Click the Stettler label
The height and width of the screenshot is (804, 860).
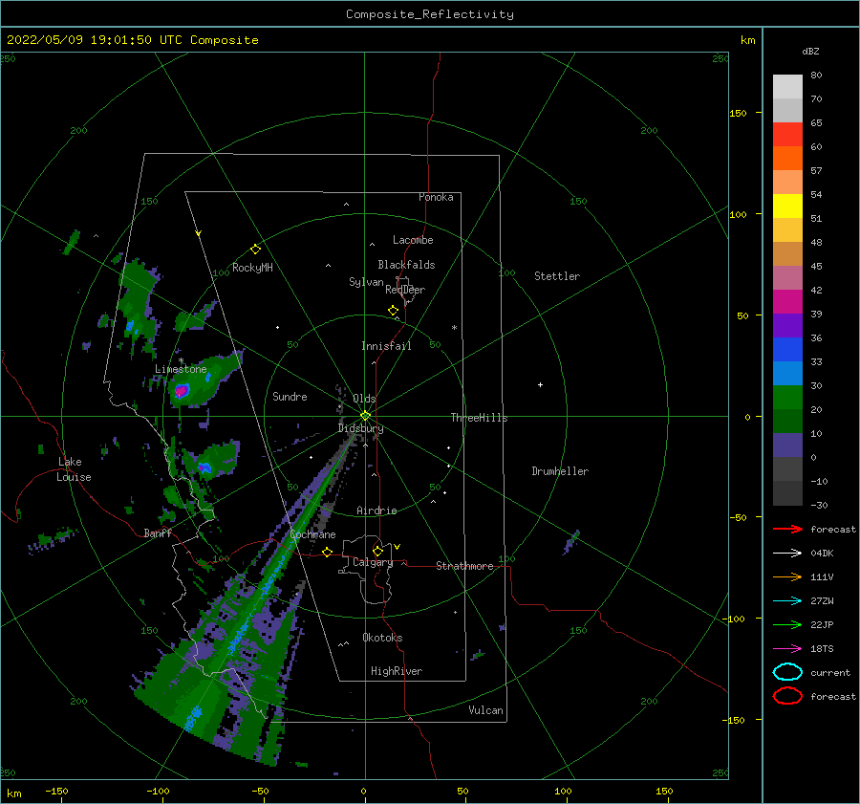(x=557, y=276)
